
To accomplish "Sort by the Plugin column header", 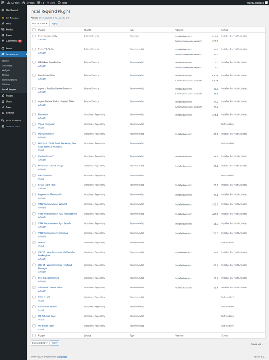I will coord(41,30).
